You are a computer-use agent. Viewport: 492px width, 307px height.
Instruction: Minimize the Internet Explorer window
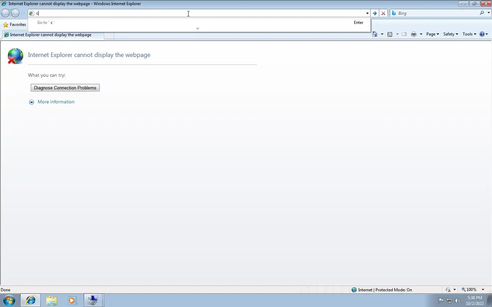point(463,4)
